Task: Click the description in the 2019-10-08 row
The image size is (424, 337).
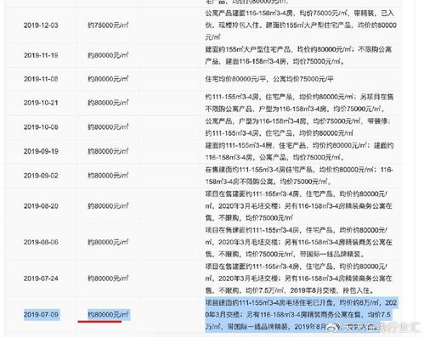Action: tap(298, 127)
